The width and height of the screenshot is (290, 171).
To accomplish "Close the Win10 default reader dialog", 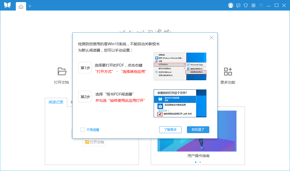I will (x=211, y=38).
